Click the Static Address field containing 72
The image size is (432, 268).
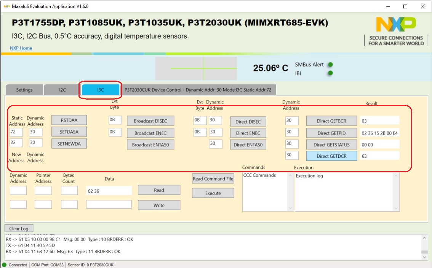click(16, 132)
